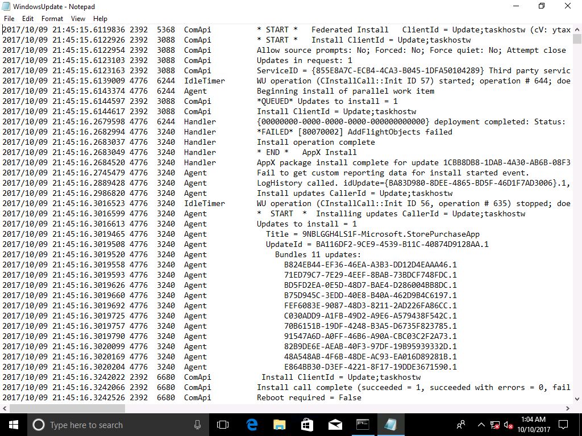Click the vertical scrollbar down arrow
Screen dimensions: 582x436
click(x=577, y=399)
